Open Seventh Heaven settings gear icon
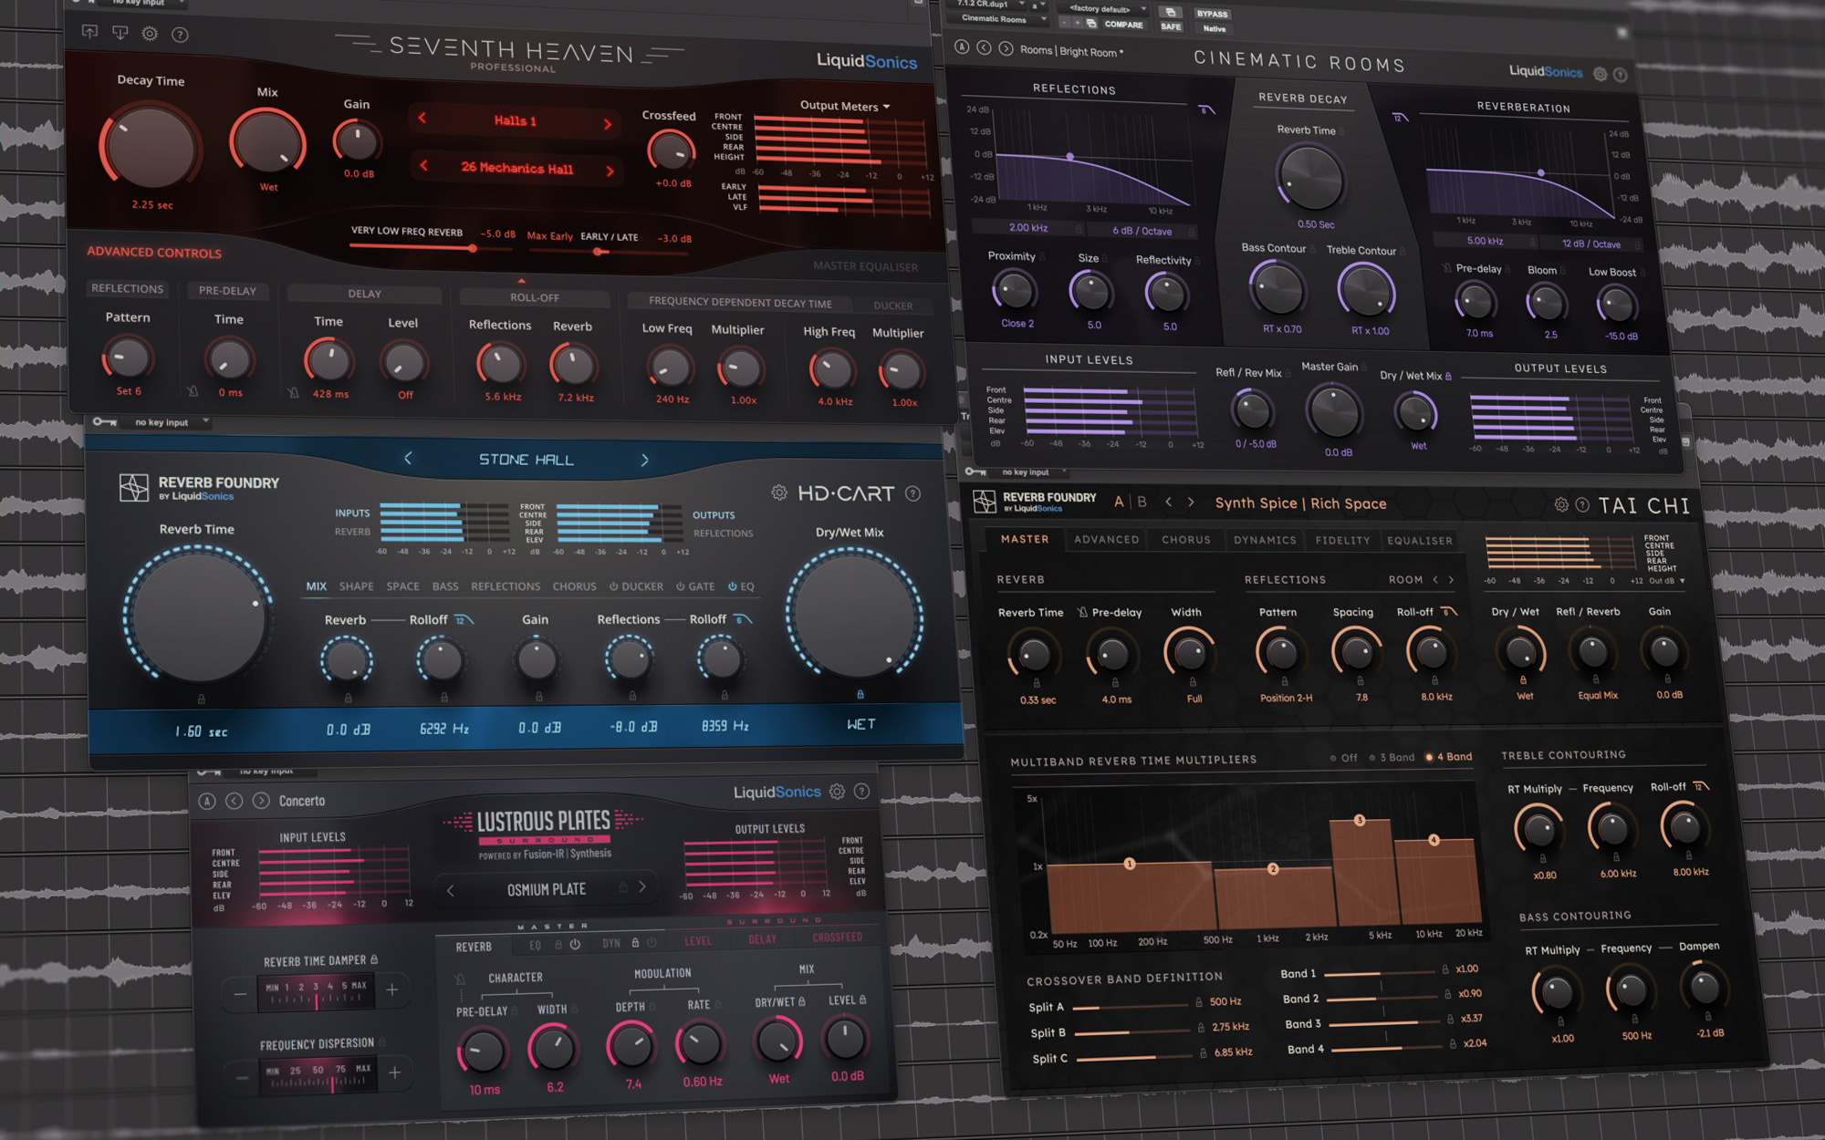The width and height of the screenshot is (1825, 1140). (150, 34)
